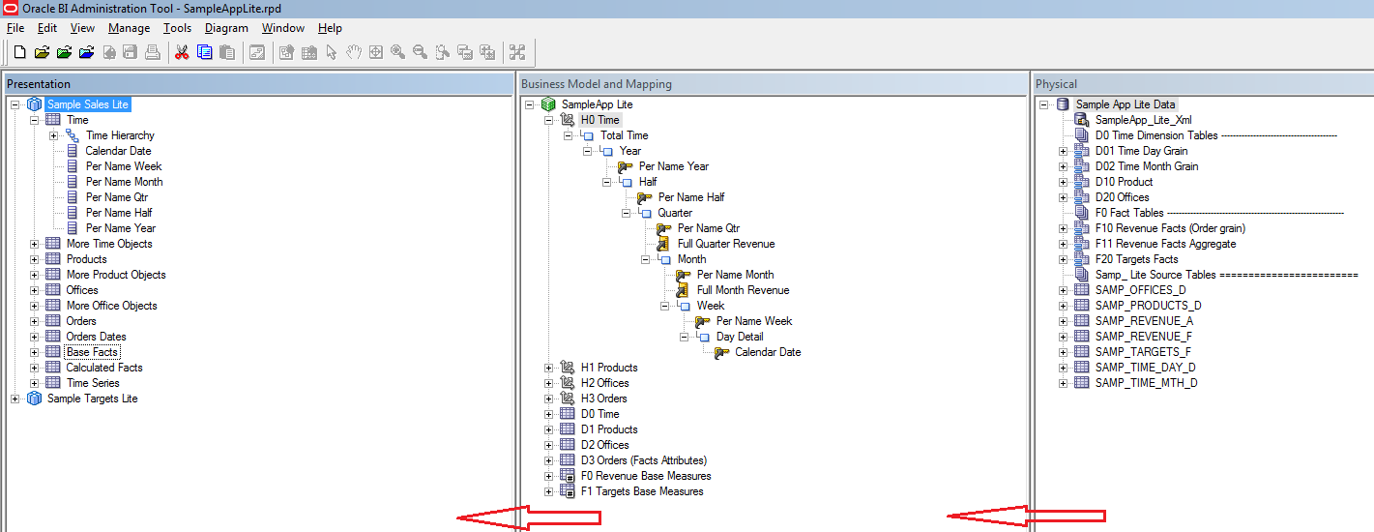Click the New repository icon in toolbar

tap(19, 52)
